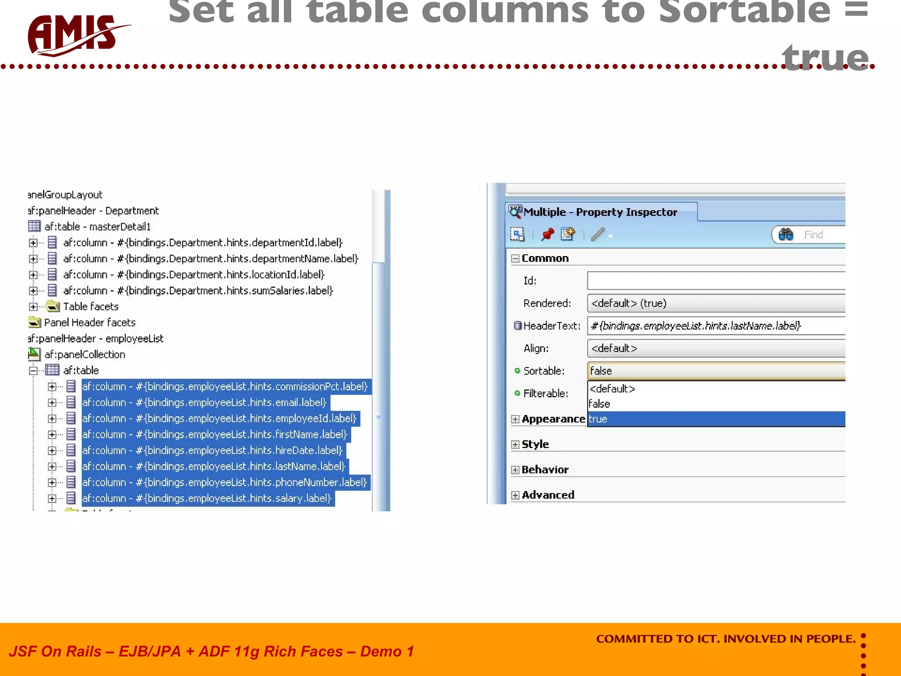Click the Property Inspector select-component icon
This screenshot has width=901, height=676.
517,235
